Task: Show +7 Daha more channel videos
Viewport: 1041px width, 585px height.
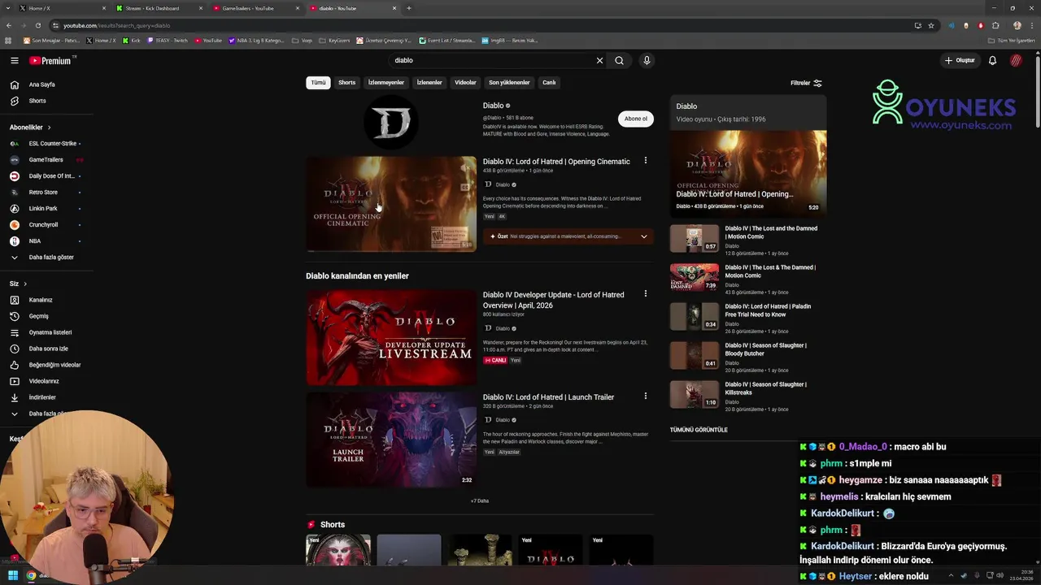Action: click(480, 501)
